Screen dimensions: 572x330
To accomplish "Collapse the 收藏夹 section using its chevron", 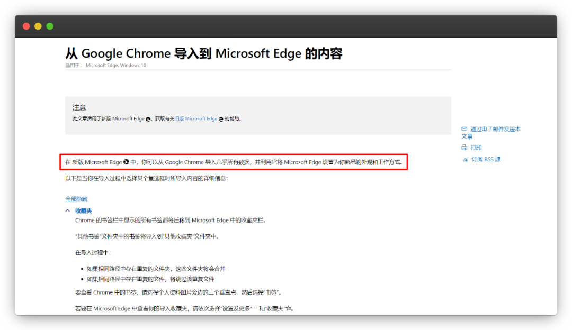I will click(x=67, y=210).
